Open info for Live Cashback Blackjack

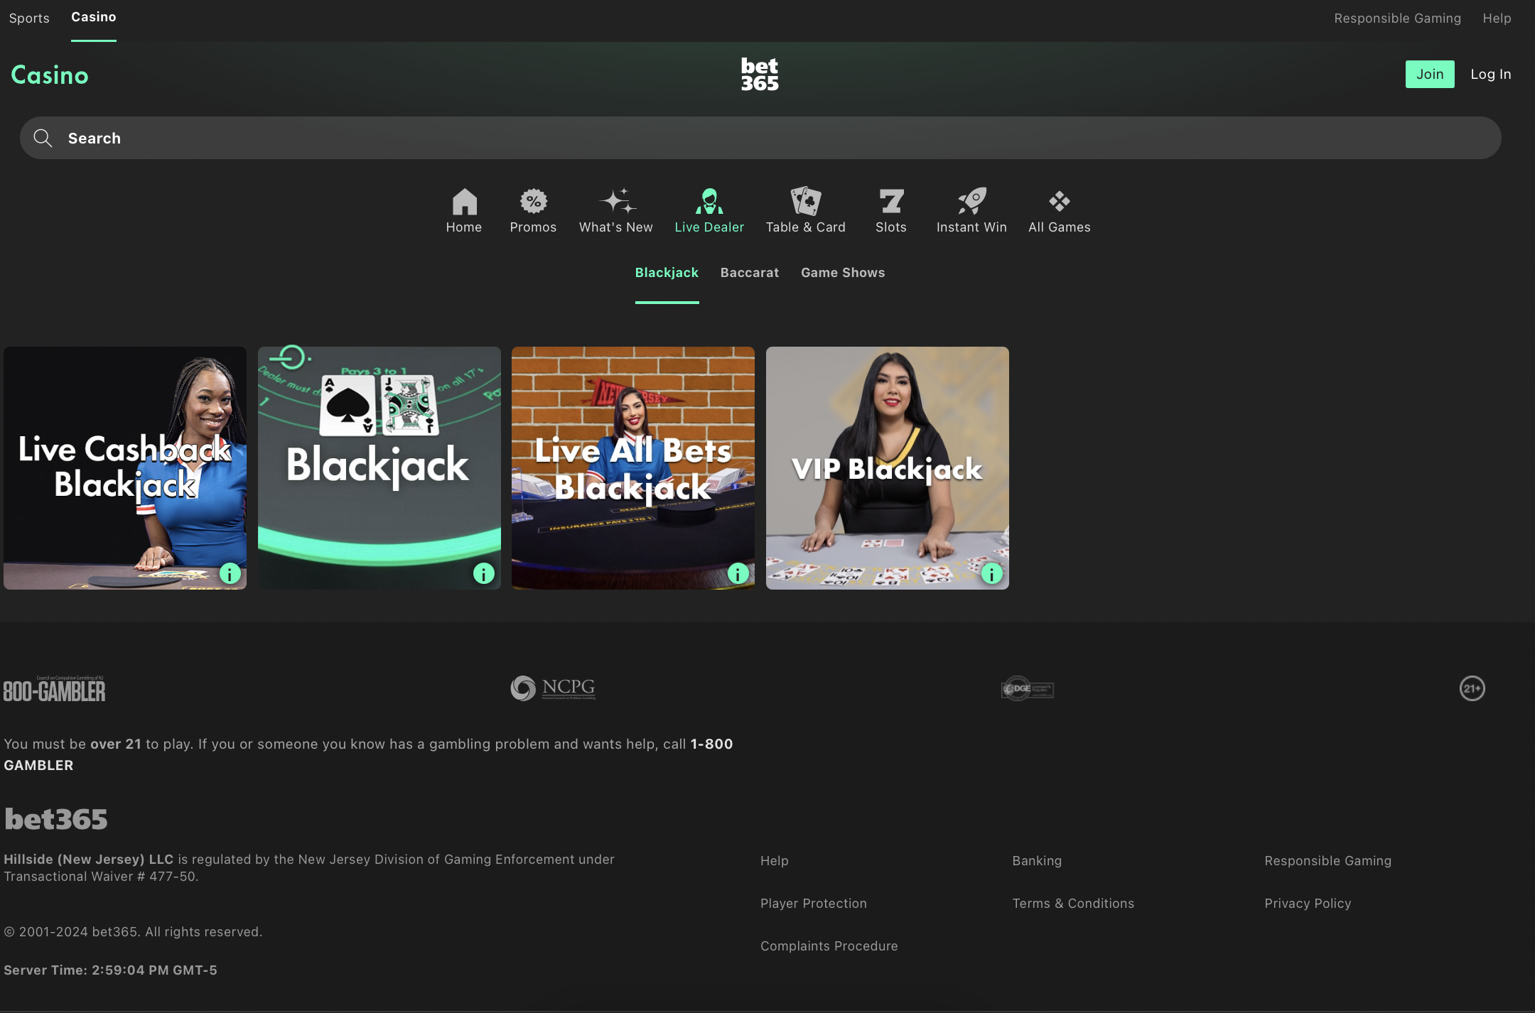[230, 573]
